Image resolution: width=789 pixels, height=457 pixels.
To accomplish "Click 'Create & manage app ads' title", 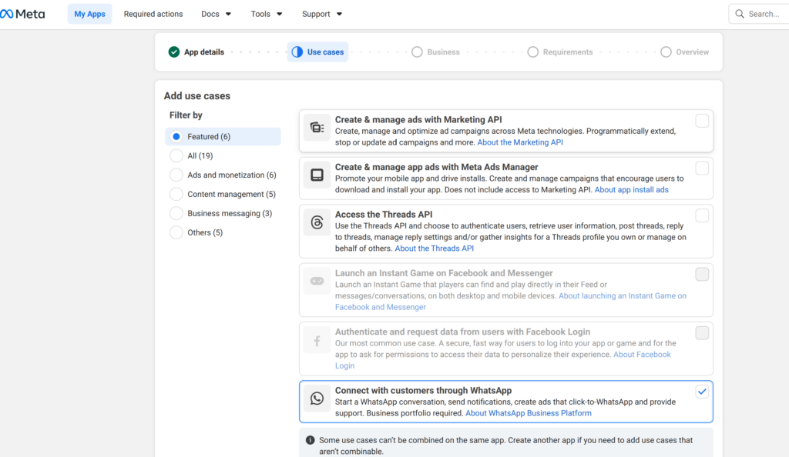I will (x=437, y=167).
